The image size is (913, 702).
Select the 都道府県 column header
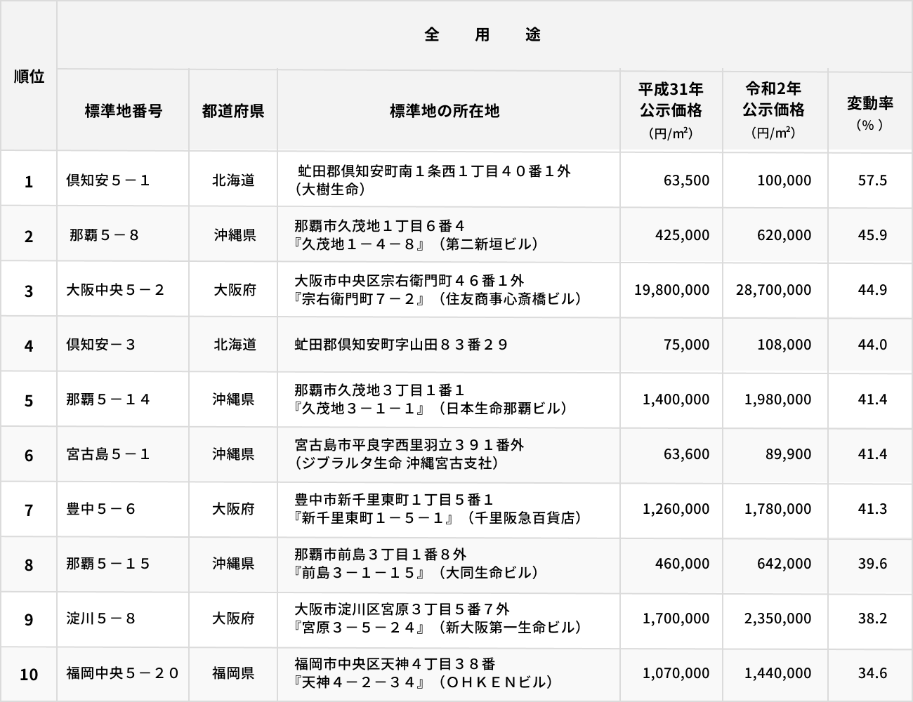(x=233, y=111)
